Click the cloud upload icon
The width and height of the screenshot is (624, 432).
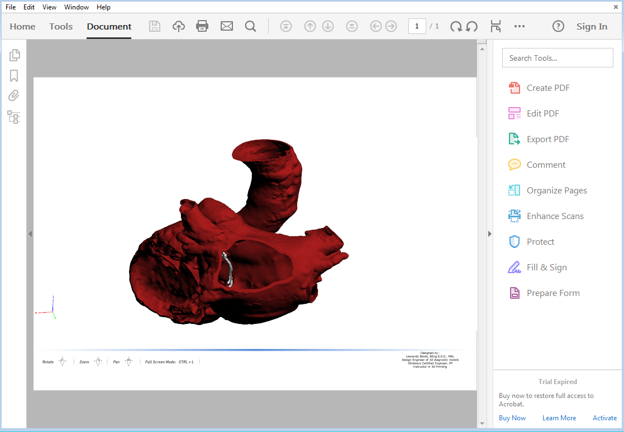[179, 26]
